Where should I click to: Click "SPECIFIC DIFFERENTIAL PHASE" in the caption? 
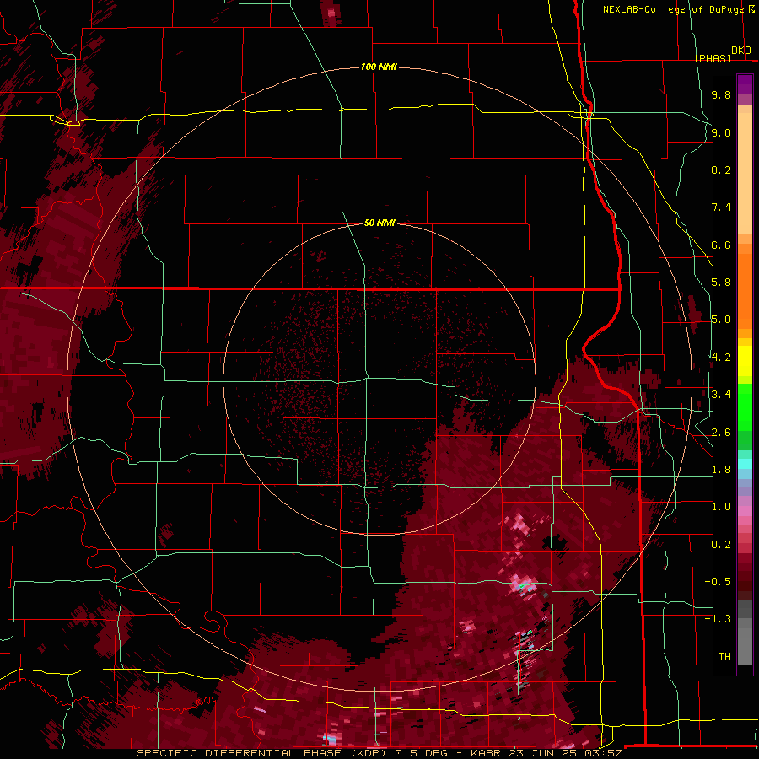pos(240,753)
